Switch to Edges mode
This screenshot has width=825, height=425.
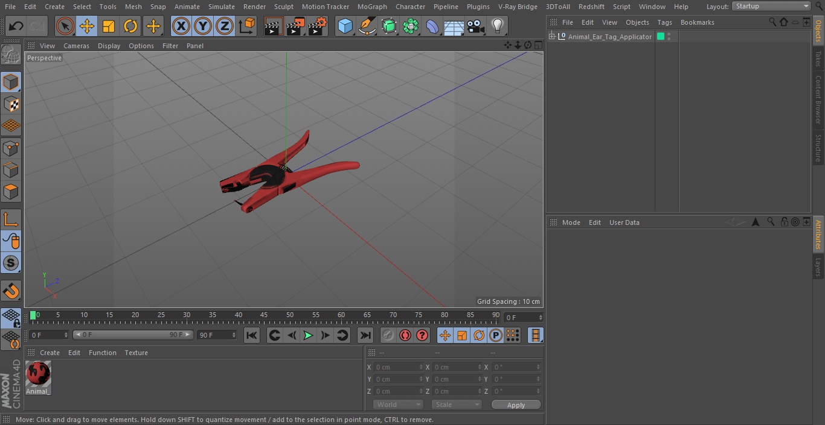(11, 170)
